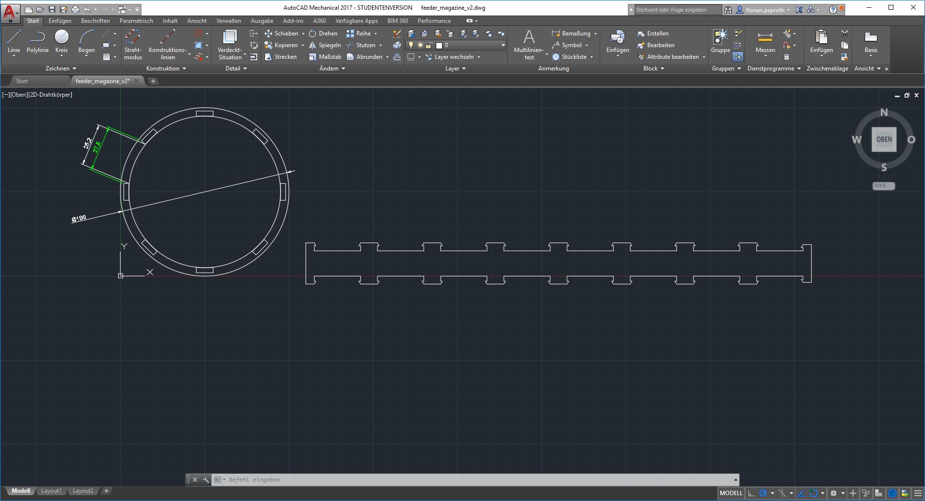Click the OBEN face on ViewCube

pyautogui.click(x=884, y=139)
